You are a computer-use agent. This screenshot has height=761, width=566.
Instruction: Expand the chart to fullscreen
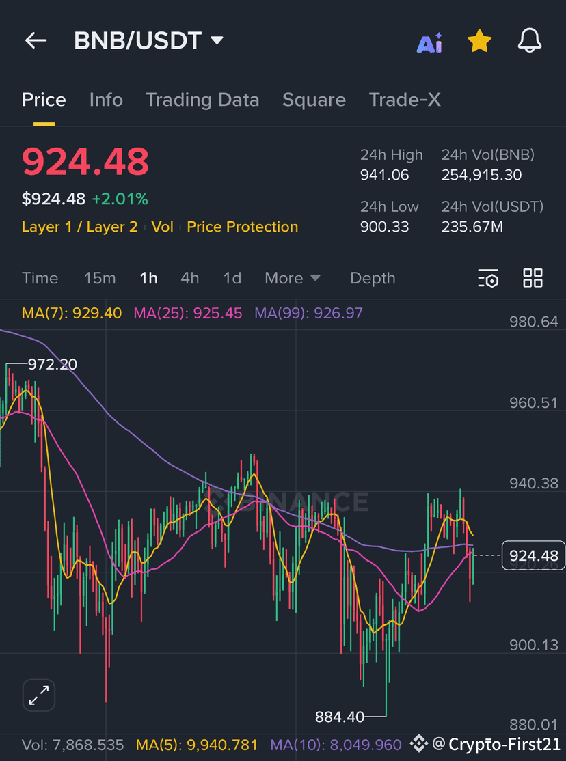point(38,695)
